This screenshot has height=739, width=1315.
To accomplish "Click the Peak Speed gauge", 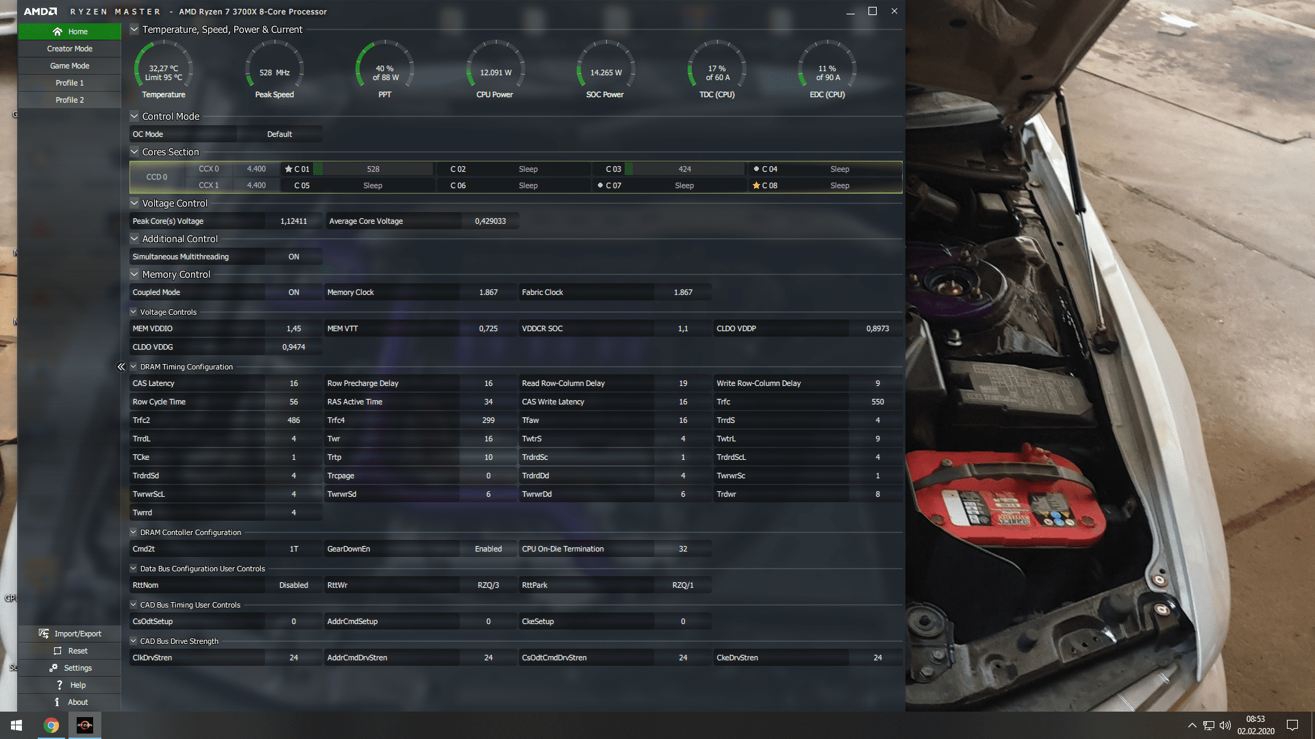I will click(274, 69).
